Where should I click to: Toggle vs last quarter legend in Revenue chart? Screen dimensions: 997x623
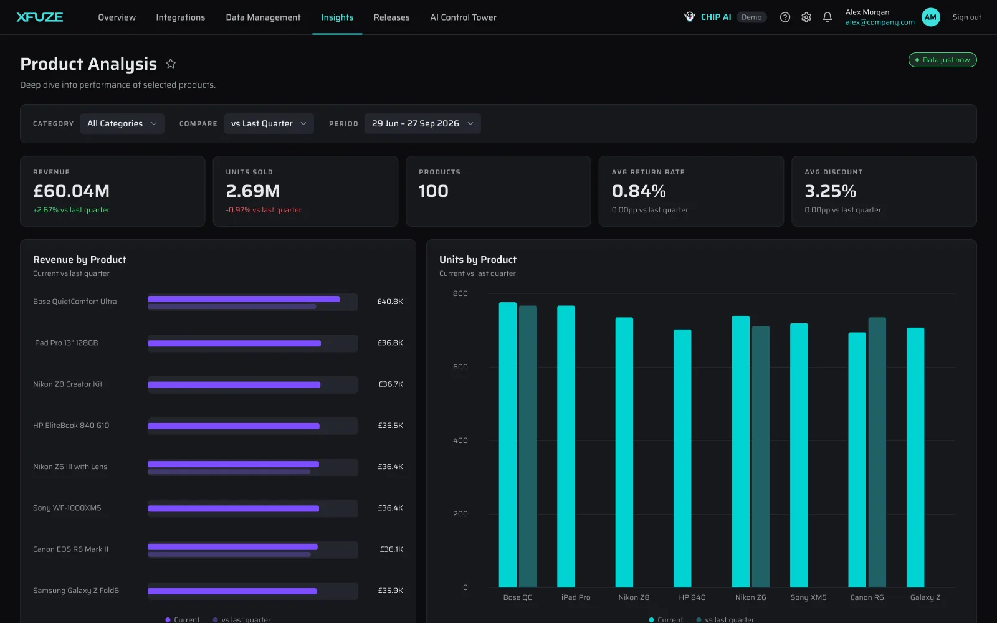pyautogui.click(x=241, y=619)
